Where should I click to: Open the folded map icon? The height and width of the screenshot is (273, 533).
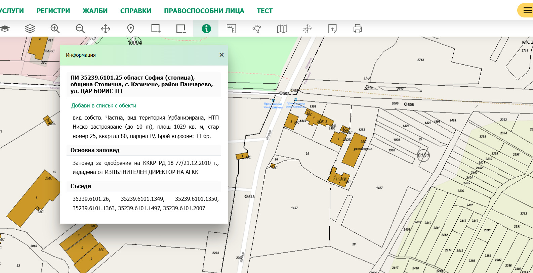(282, 29)
